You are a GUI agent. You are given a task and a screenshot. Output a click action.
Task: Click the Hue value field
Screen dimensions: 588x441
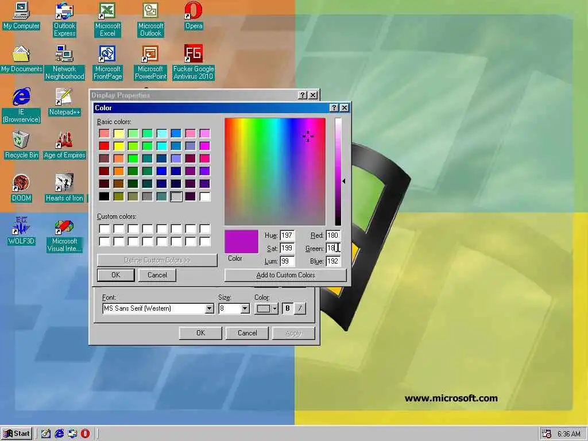coord(287,235)
